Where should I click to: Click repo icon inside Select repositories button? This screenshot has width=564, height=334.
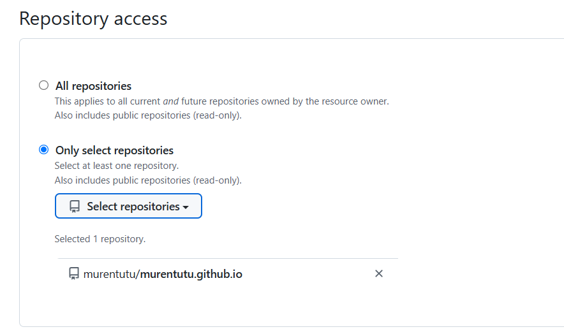pos(75,207)
